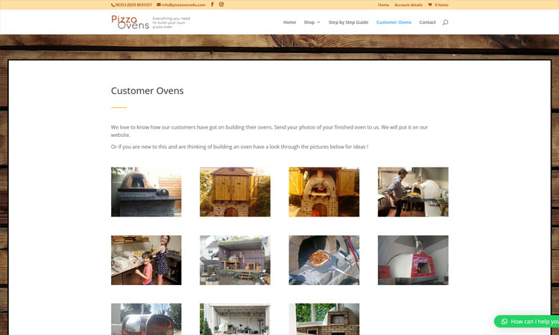Go to Home in main navigation
This screenshot has width=559, height=335.
pyautogui.click(x=289, y=22)
